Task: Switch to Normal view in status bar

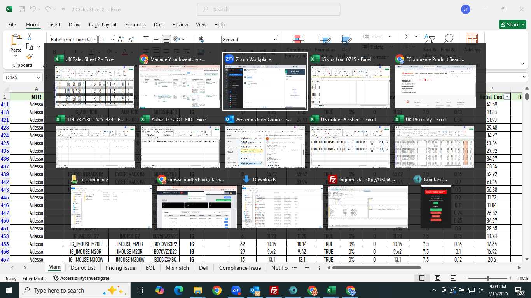Action: click(x=422, y=278)
